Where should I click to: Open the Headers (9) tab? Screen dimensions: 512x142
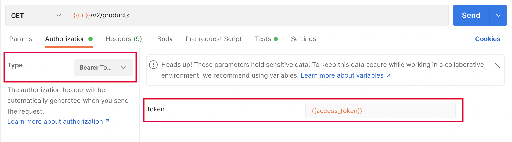[124, 39]
